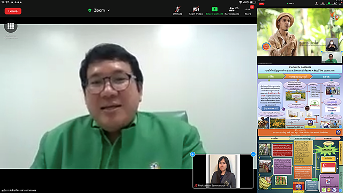Click the battery icon in status bar
The height and width of the screenshot is (193, 343).
click(253, 2)
